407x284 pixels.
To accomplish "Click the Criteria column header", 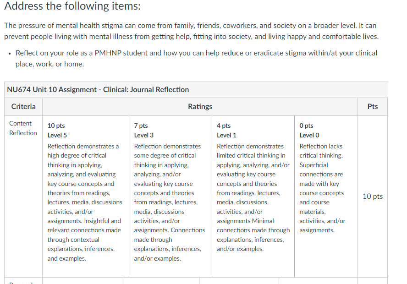I will pos(23,107).
